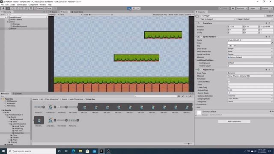Collapse the Grid object in Hierarchy
This screenshot has height=154, width=274.
coord(8,22)
